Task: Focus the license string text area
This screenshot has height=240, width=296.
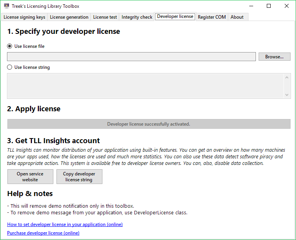Action: 145,86
